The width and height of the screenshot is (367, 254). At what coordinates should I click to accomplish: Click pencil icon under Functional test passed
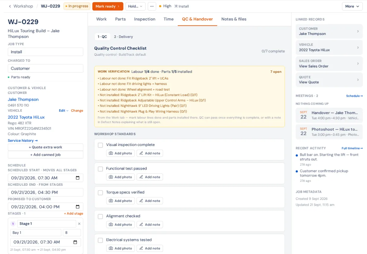[x=141, y=177]
